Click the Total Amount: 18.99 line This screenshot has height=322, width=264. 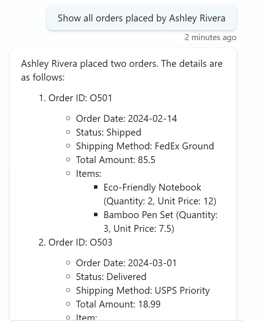tap(118, 304)
